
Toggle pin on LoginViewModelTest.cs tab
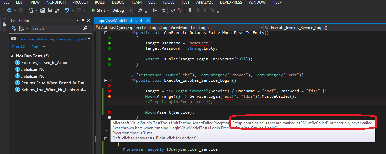coord(142,21)
